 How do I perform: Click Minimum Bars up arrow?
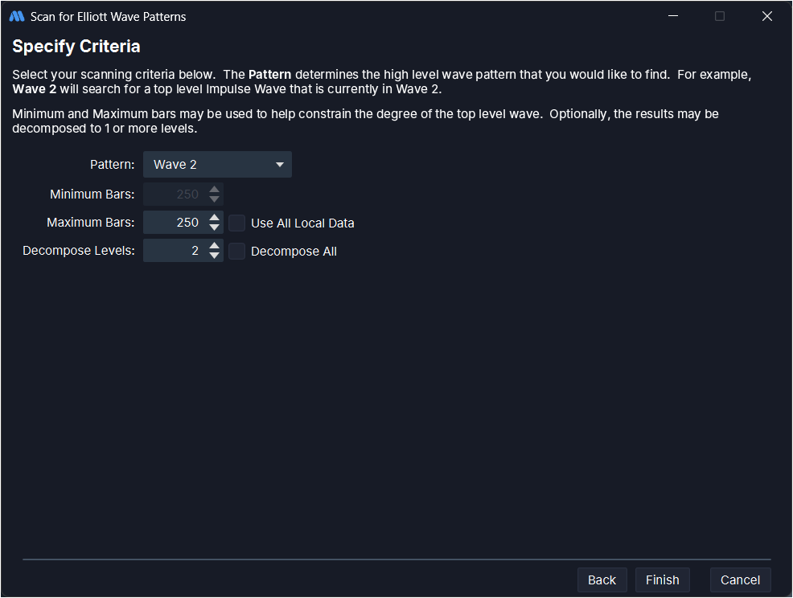tap(214, 190)
